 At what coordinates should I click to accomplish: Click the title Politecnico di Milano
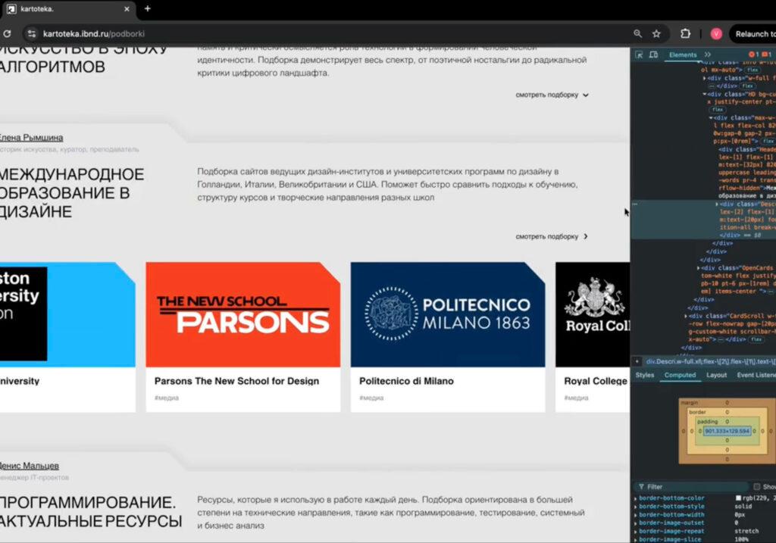pyautogui.click(x=406, y=381)
